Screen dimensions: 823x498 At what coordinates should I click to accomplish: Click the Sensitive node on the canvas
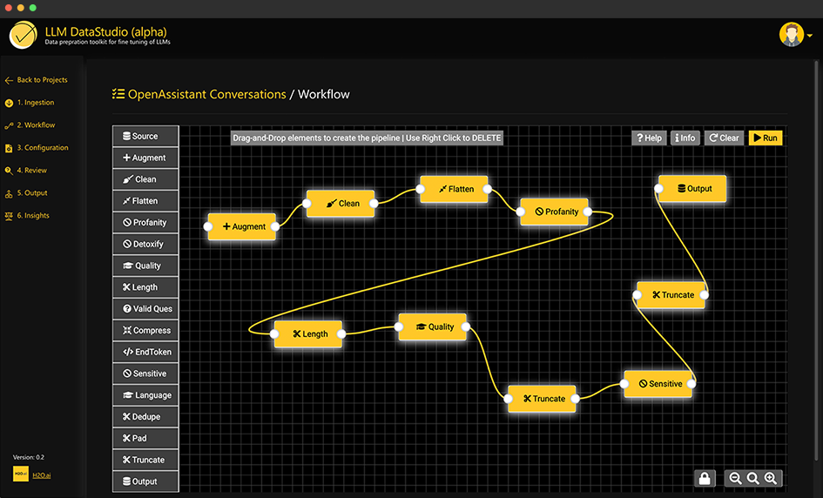coord(658,384)
